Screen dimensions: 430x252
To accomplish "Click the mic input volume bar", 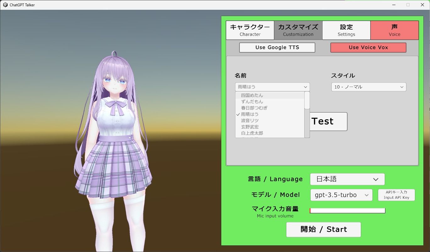I will [x=347, y=210].
